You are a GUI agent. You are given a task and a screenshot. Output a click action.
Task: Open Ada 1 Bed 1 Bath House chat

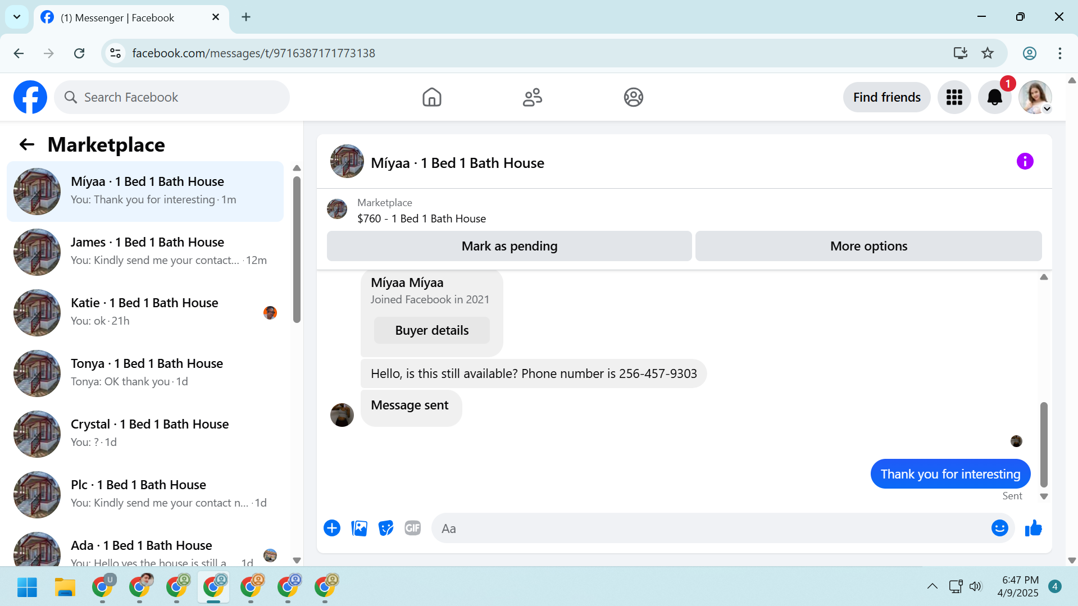click(x=145, y=547)
